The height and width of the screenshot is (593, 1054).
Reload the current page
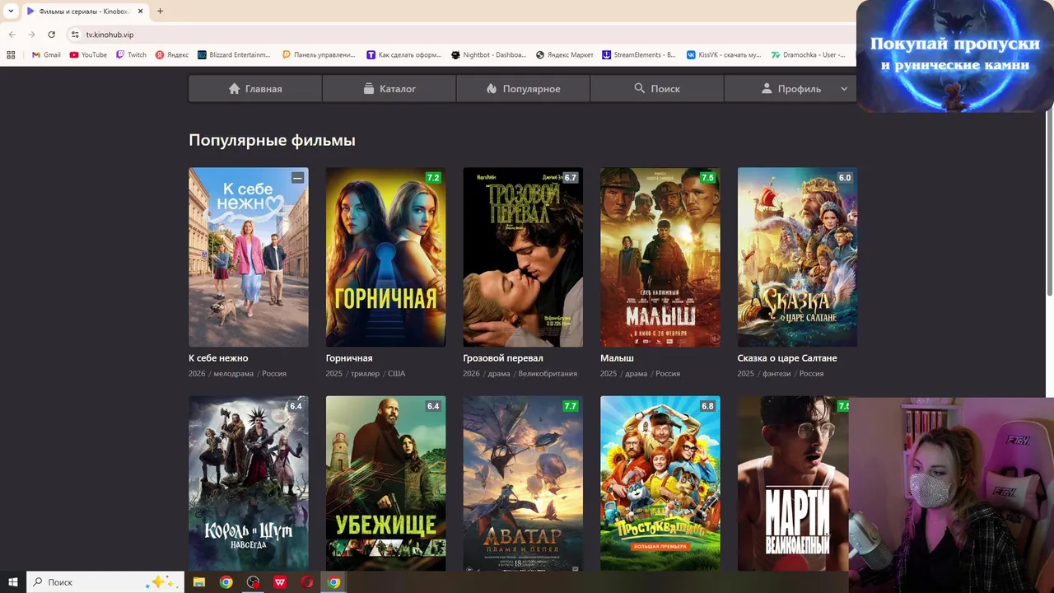(x=51, y=35)
